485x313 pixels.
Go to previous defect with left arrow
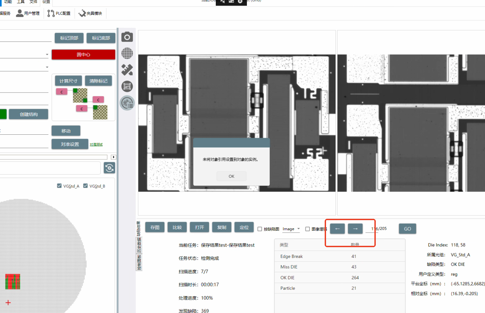coord(337,229)
